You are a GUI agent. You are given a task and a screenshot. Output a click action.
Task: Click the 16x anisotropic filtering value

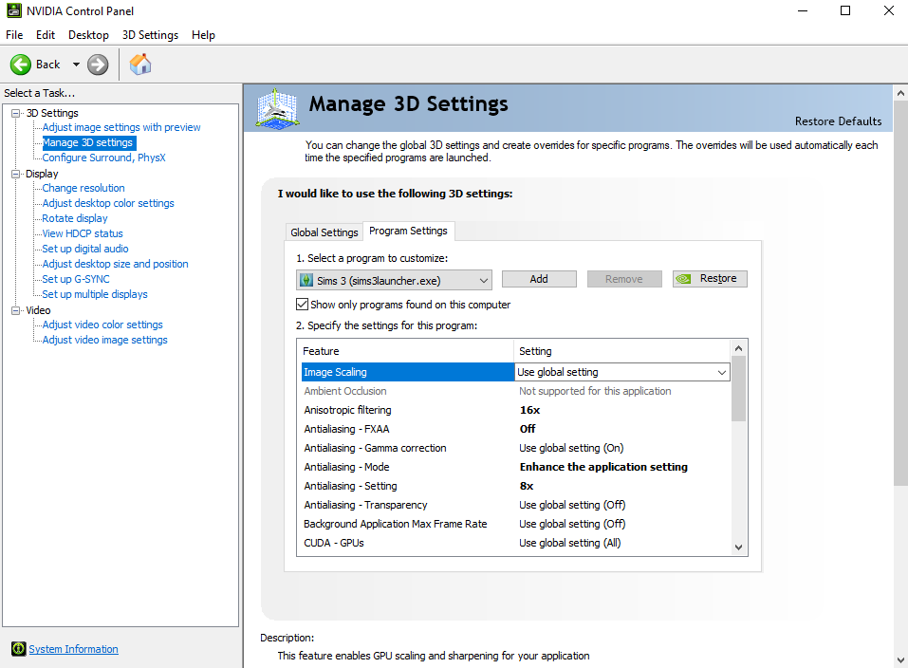click(529, 410)
